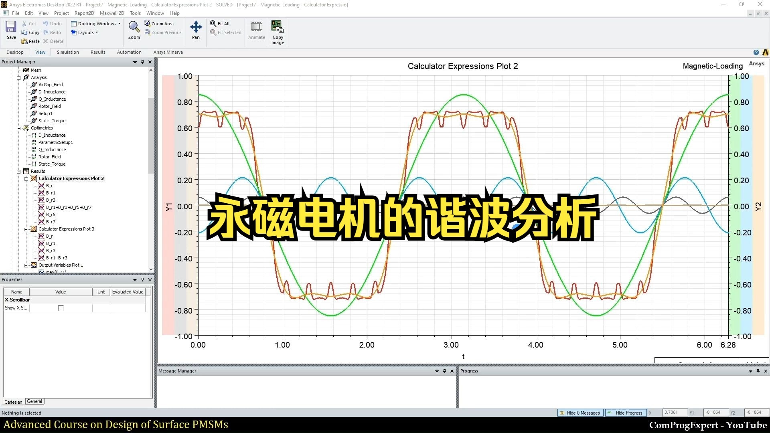Collapse the Optimetrics tree node
Image resolution: width=770 pixels, height=433 pixels.
[x=18, y=128]
